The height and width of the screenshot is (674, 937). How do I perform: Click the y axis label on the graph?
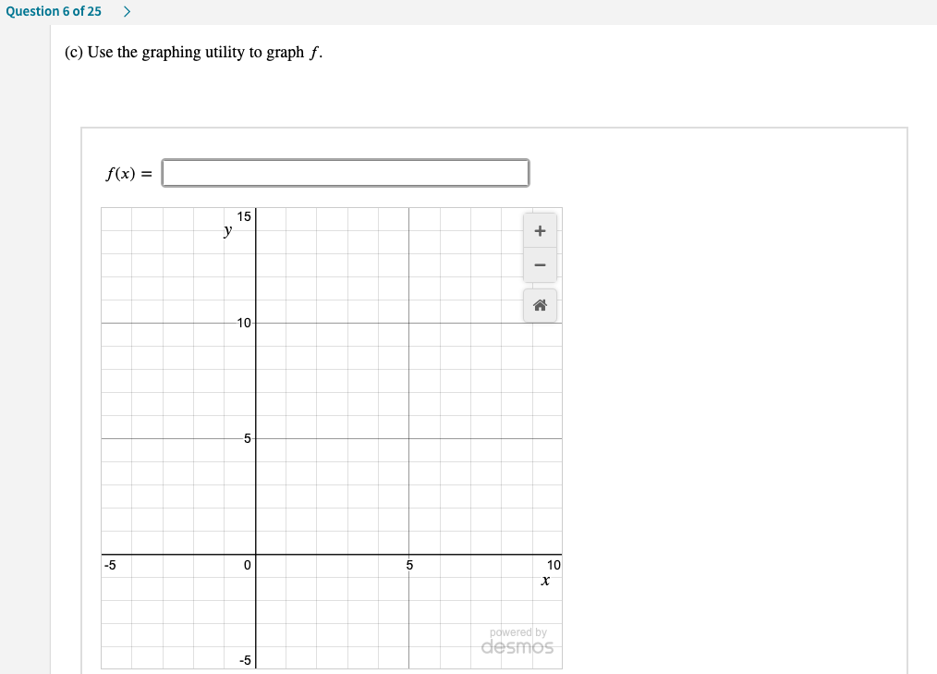(226, 229)
